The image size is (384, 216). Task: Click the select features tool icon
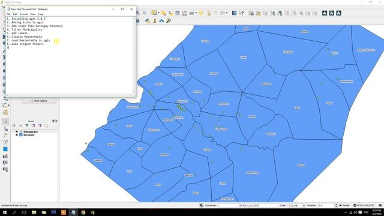(154, 13)
